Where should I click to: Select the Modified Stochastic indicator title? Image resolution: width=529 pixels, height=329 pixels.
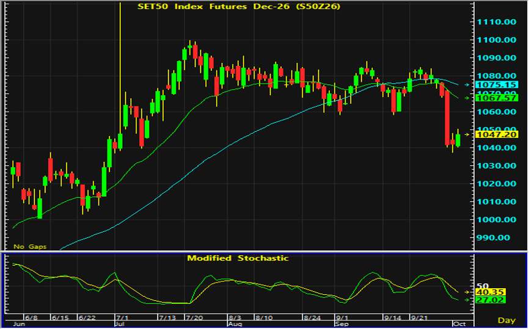point(238,258)
